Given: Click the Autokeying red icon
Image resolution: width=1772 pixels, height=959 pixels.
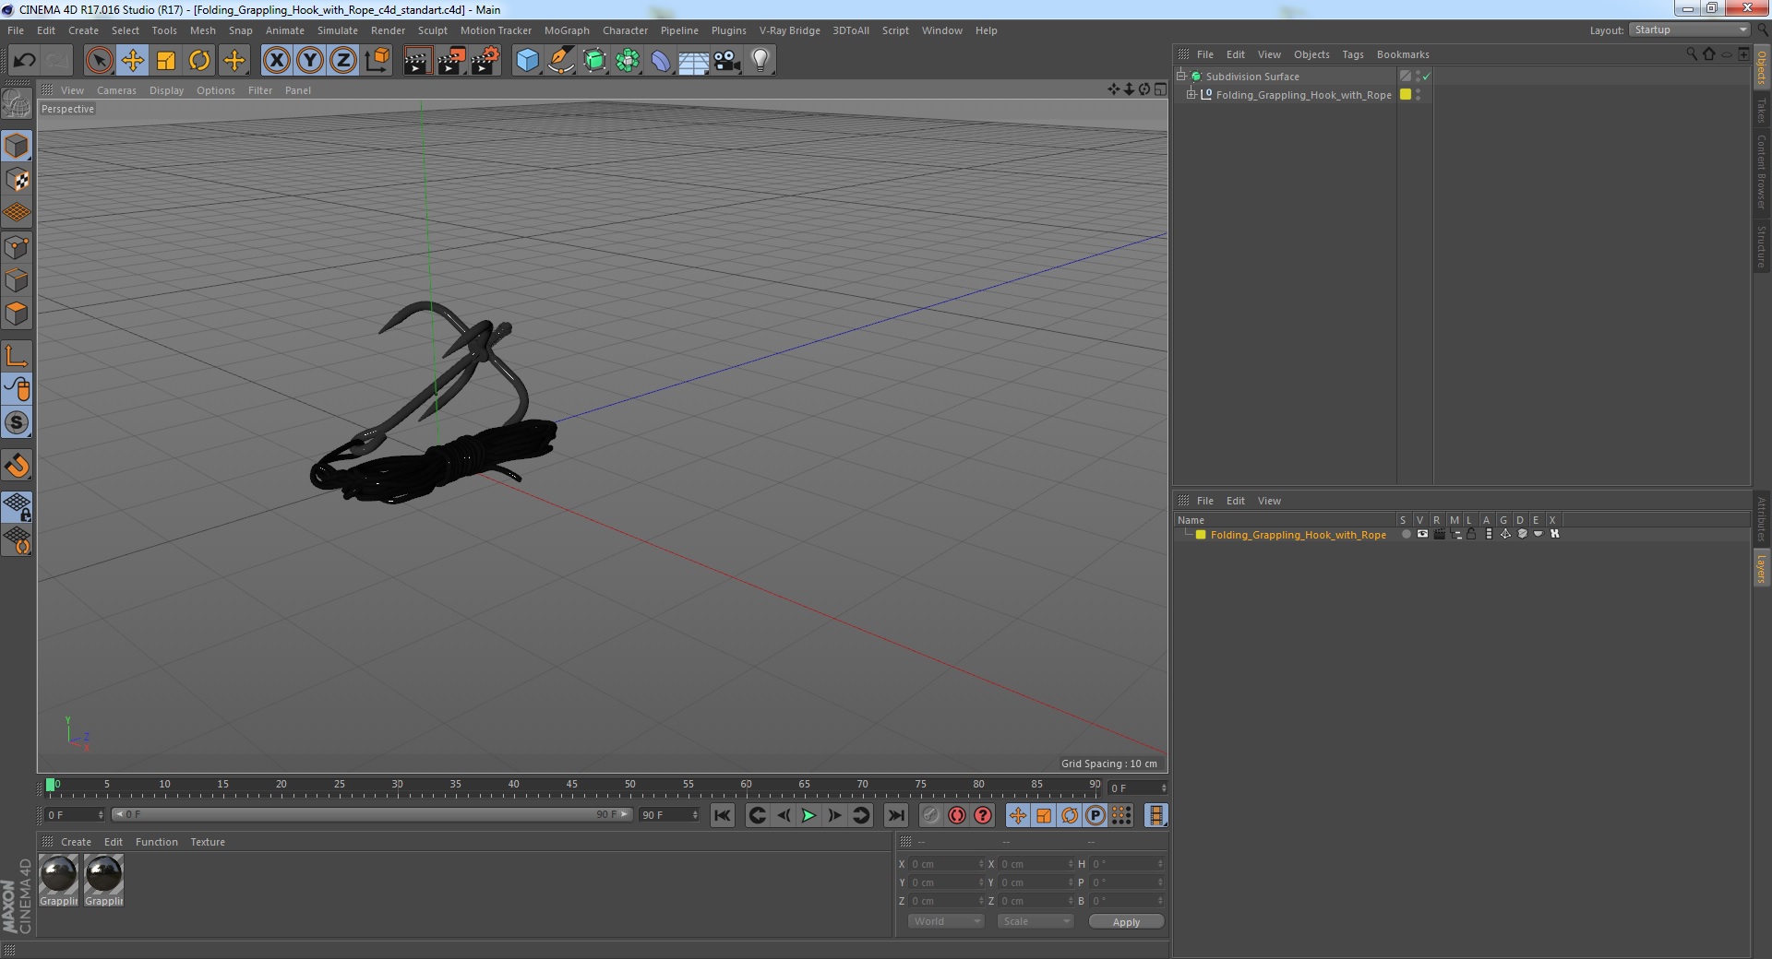Looking at the screenshot, I should pos(957,815).
